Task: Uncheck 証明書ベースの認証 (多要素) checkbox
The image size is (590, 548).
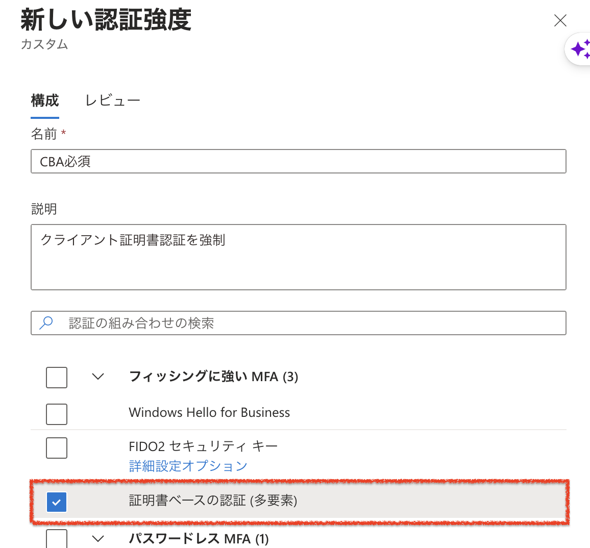Action: (x=57, y=502)
